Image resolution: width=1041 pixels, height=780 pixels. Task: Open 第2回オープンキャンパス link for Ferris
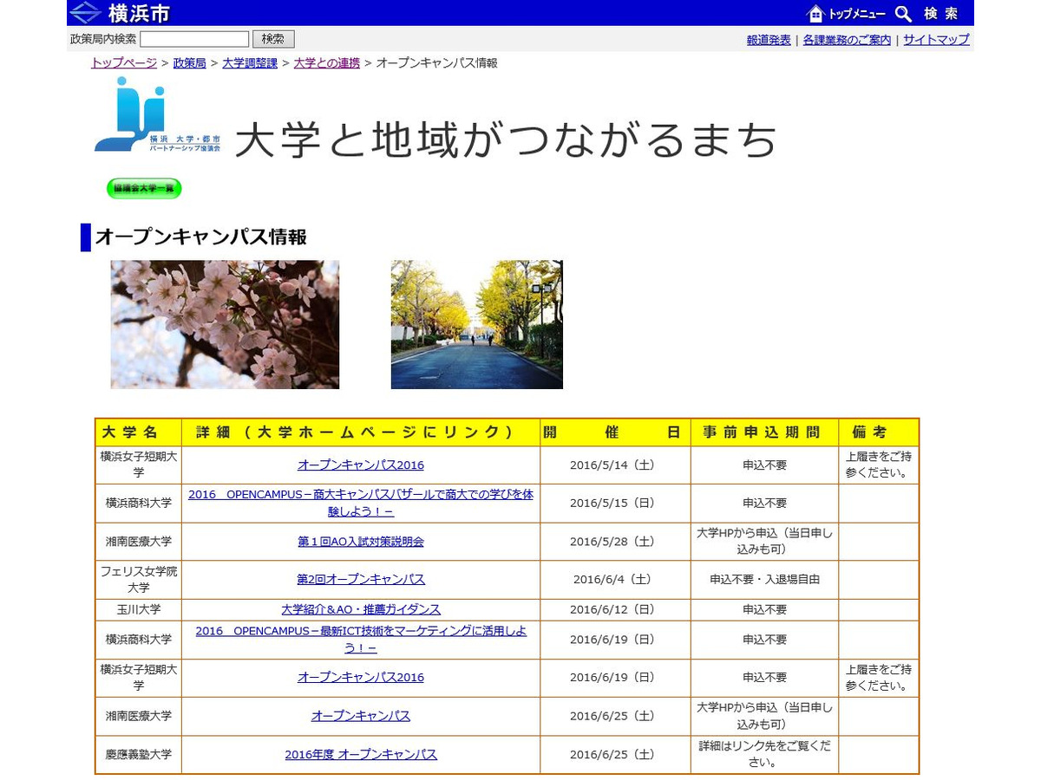click(361, 580)
